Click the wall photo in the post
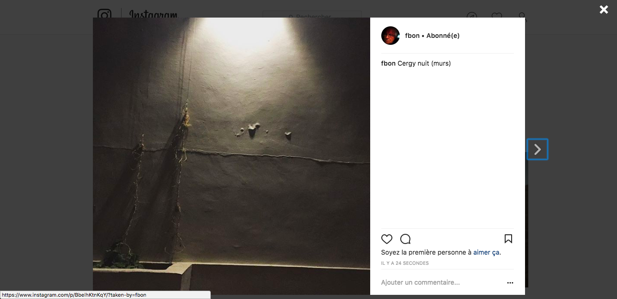Screen dimensions: 617x299 [232, 156]
